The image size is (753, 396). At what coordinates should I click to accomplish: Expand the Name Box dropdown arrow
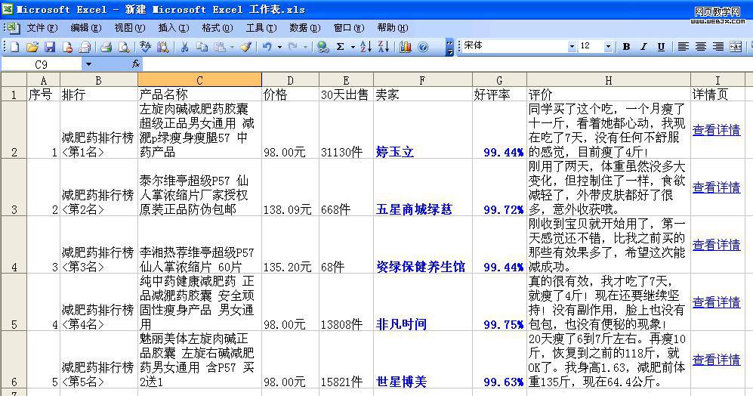point(88,64)
